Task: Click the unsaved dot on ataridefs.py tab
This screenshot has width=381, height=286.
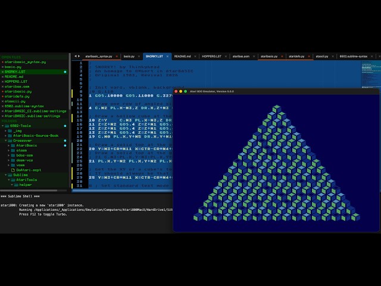Action: click(309, 57)
